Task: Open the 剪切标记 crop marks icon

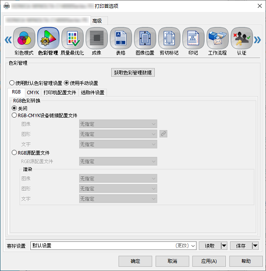Action: pyautogui.click(x=169, y=39)
